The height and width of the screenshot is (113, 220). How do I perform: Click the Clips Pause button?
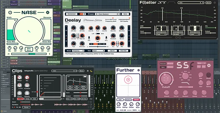[x=26, y=107]
